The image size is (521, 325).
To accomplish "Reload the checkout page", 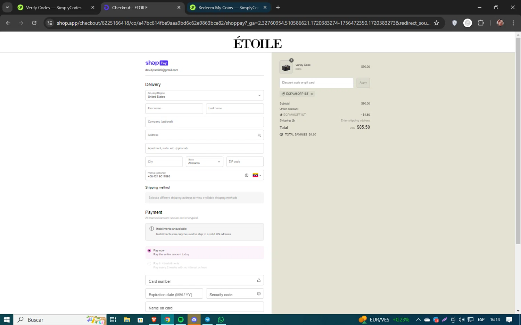I will (34, 23).
